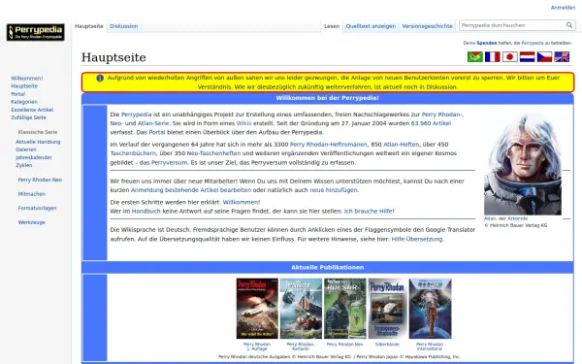Open the Diskussion tab
The height and width of the screenshot is (364, 582).
[x=123, y=26]
